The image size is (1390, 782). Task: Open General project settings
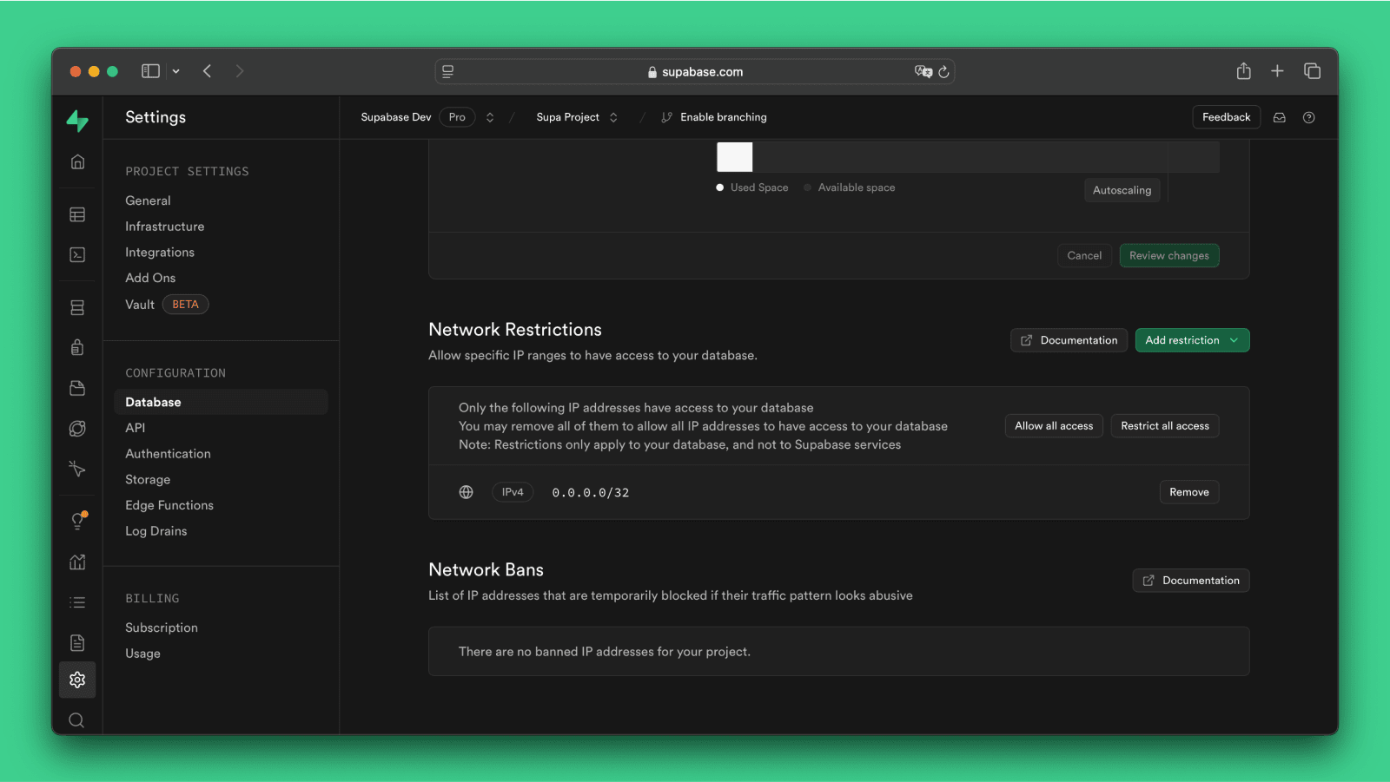tap(148, 200)
